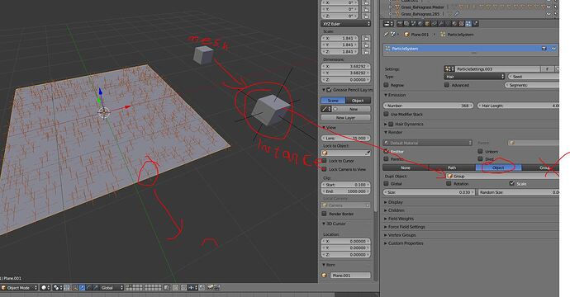The width and height of the screenshot is (570, 297).
Task: Enable the Advanced checkbox
Action: pyautogui.click(x=447, y=85)
